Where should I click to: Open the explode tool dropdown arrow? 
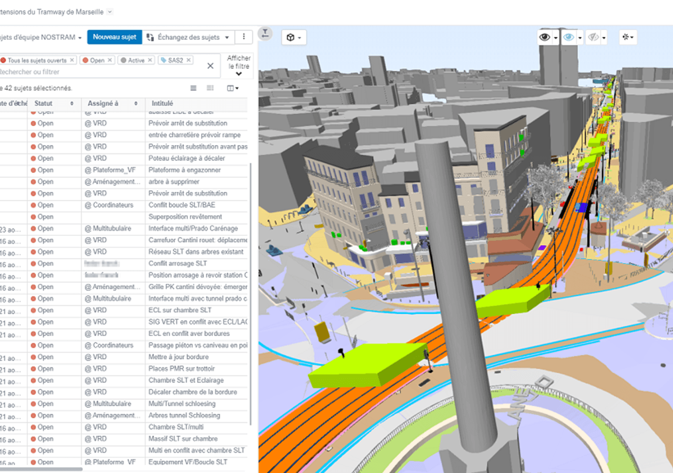632,38
